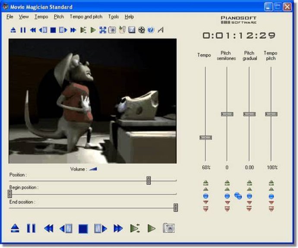Click the Begin position slider handle
The height and width of the screenshot is (248, 298).
[x=10, y=194]
